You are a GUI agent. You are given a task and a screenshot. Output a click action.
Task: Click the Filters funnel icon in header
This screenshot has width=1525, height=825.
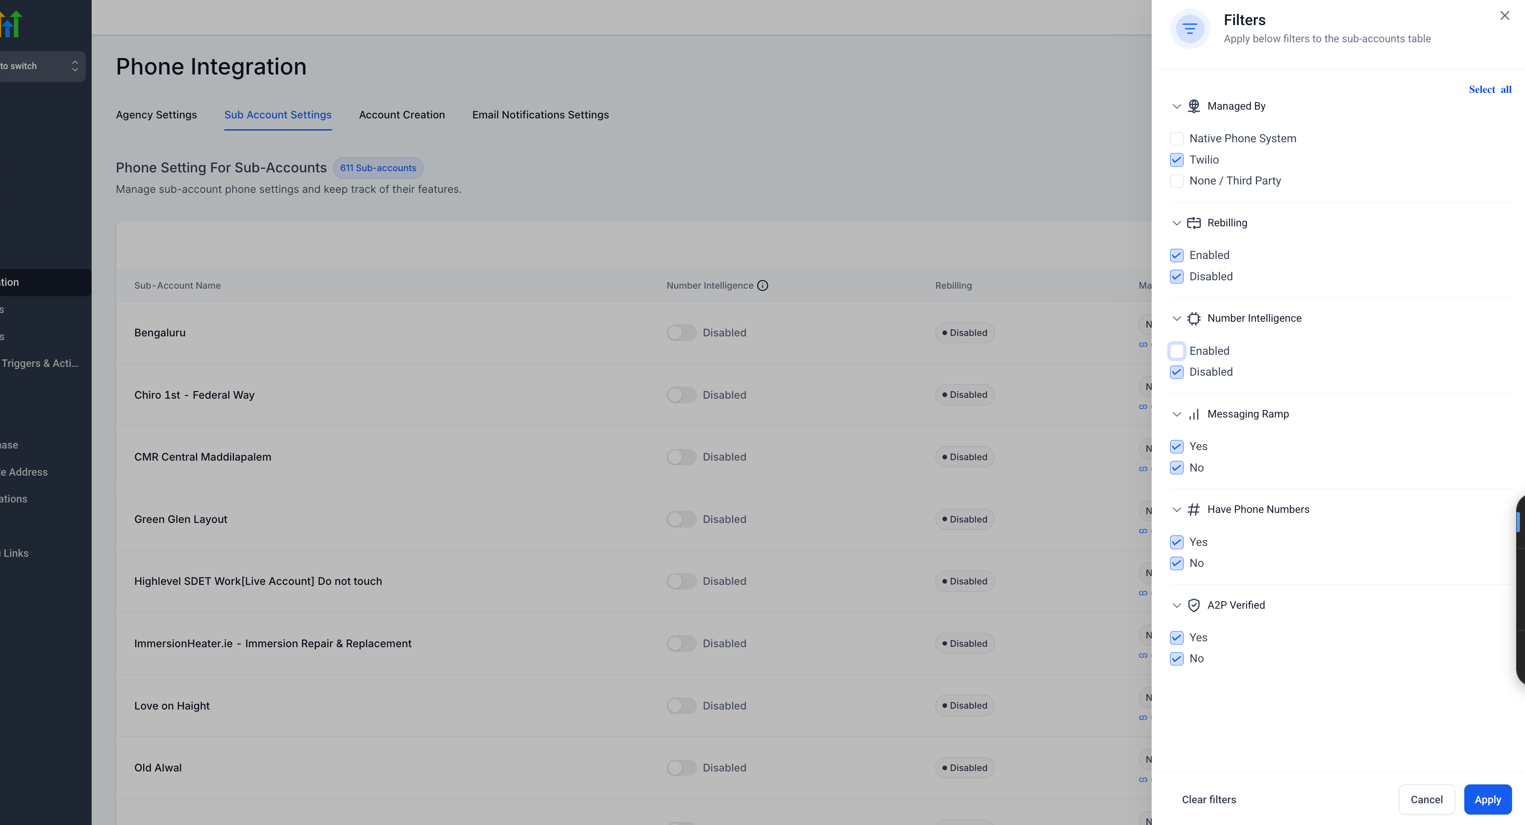[x=1189, y=28]
